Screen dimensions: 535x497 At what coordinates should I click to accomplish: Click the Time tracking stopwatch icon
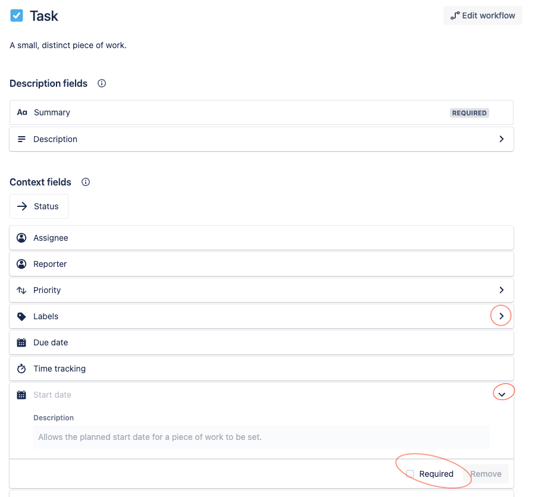pos(22,368)
